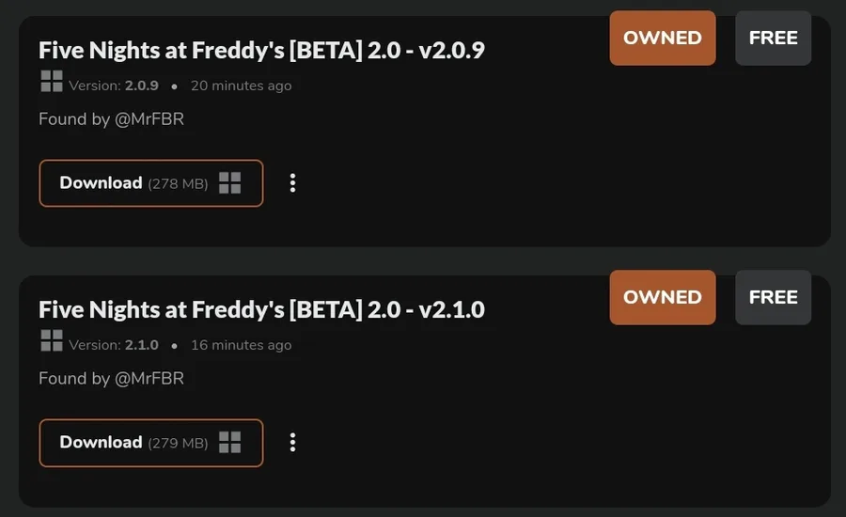The width and height of the screenshot is (846, 517).
Task: Click the title Five Nights at Freddy's v2.1.0
Action: pyautogui.click(x=261, y=310)
